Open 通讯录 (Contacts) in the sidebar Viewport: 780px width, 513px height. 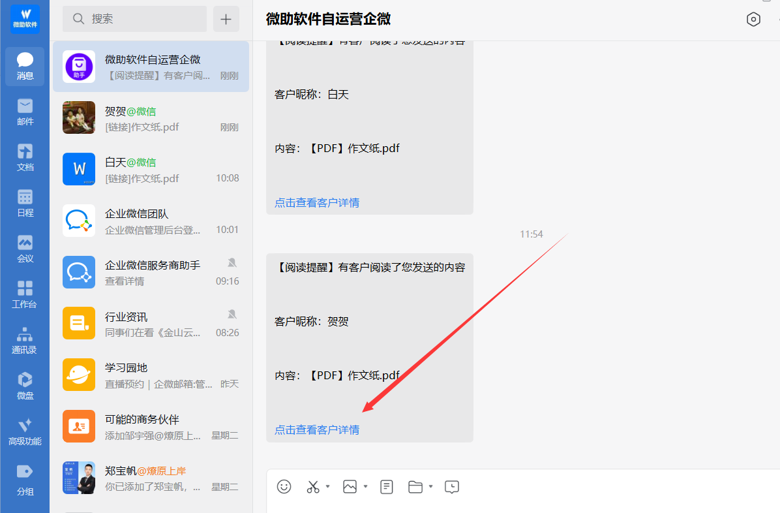[x=25, y=340]
